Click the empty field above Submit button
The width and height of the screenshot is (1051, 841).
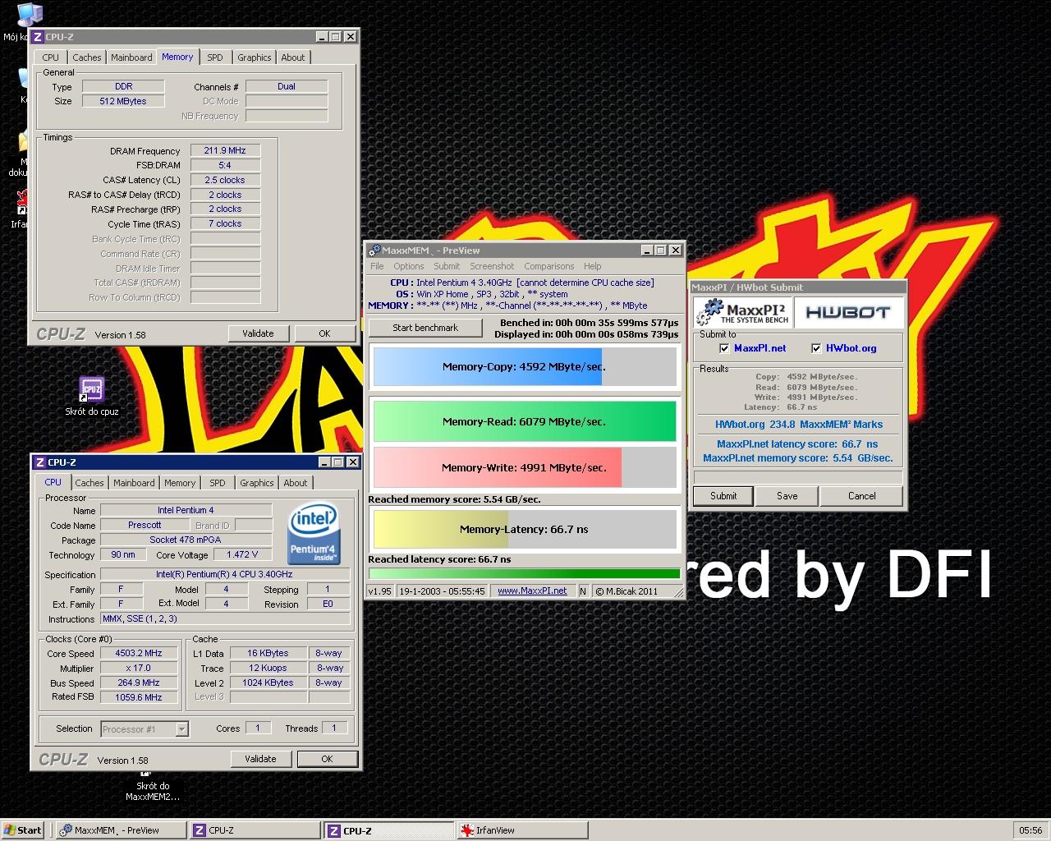click(797, 476)
